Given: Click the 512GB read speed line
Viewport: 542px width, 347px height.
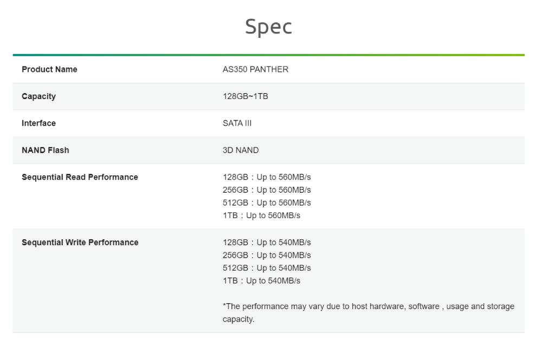Looking at the screenshot, I should (x=267, y=203).
